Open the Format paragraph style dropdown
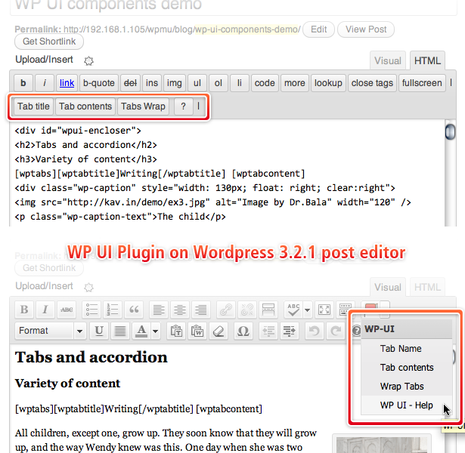This screenshot has height=453, width=465. tap(51, 331)
